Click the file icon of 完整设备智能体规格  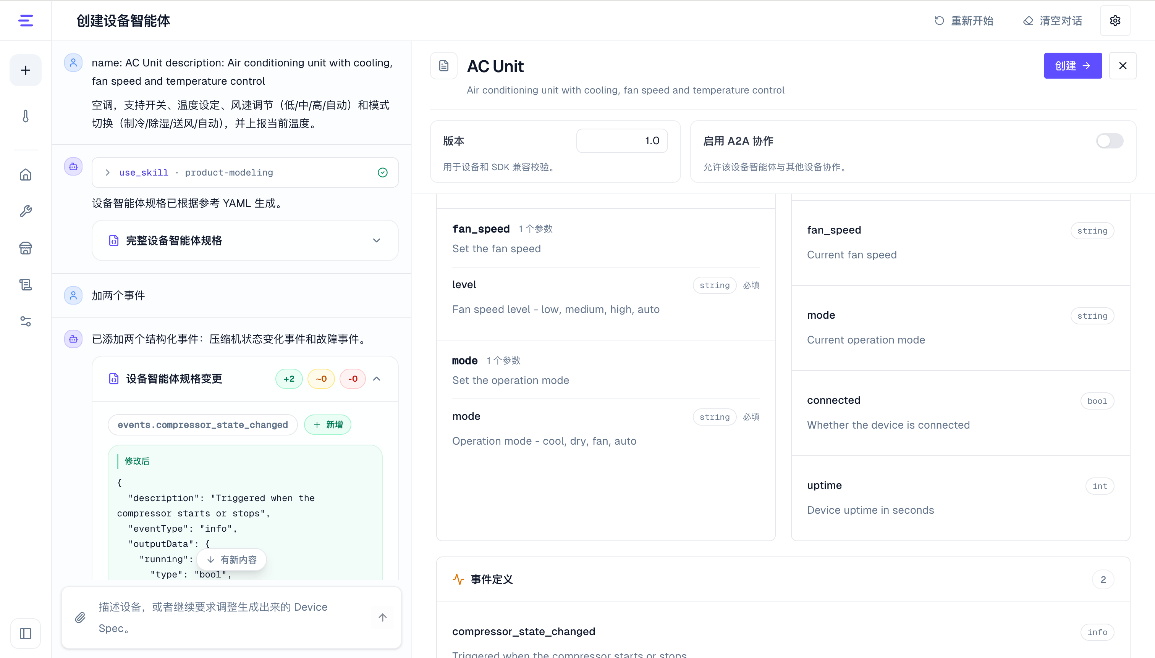[x=113, y=240]
